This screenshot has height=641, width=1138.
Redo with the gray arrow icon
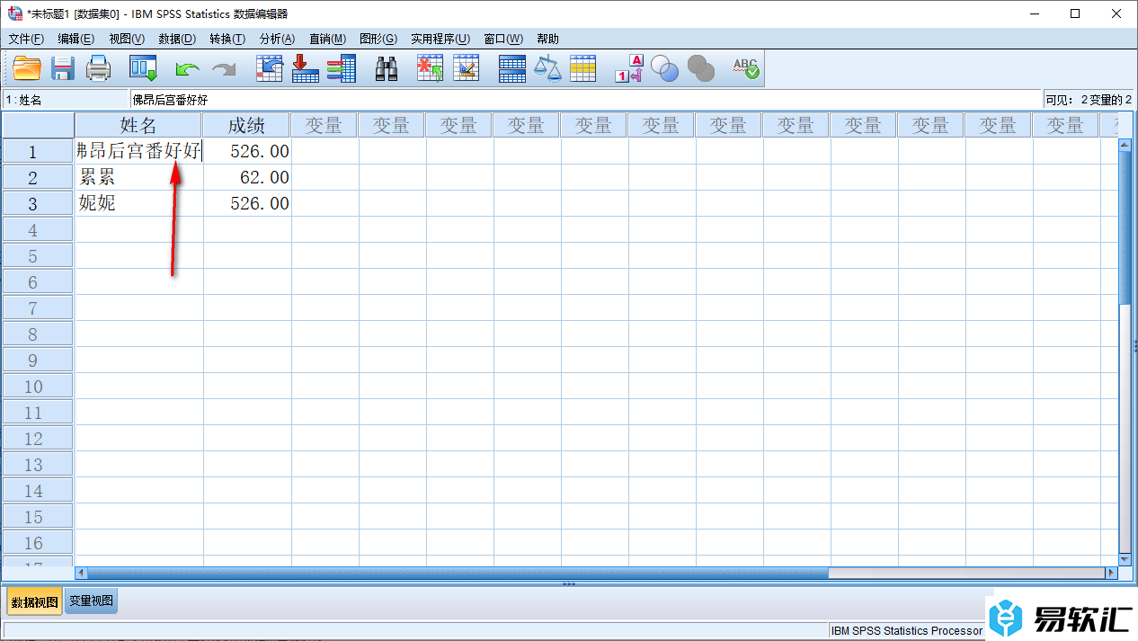[x=223, y=69]
